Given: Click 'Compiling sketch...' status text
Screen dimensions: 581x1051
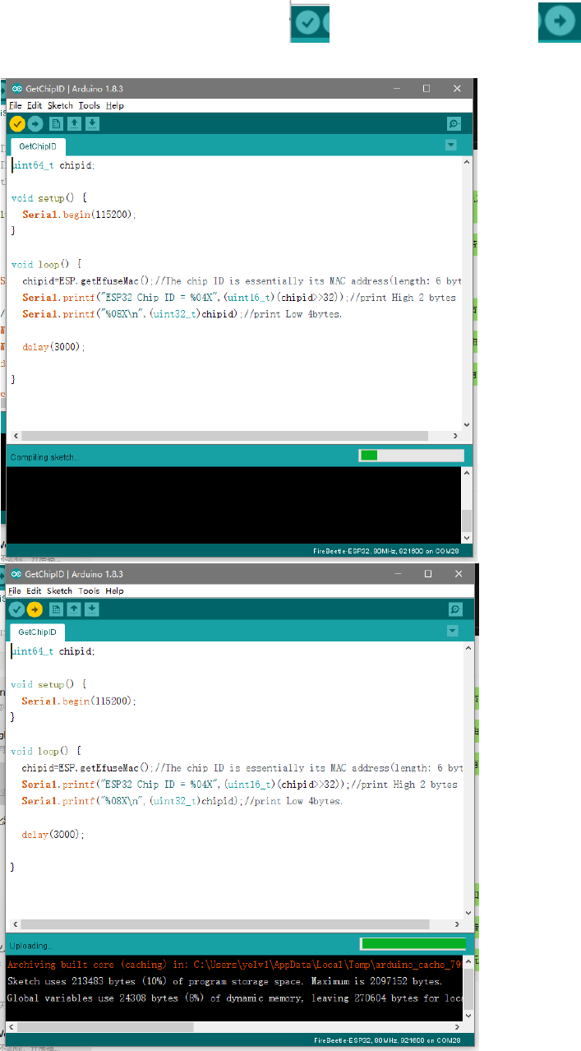Looking at the screenshot, I should click(x=45, y=457).
